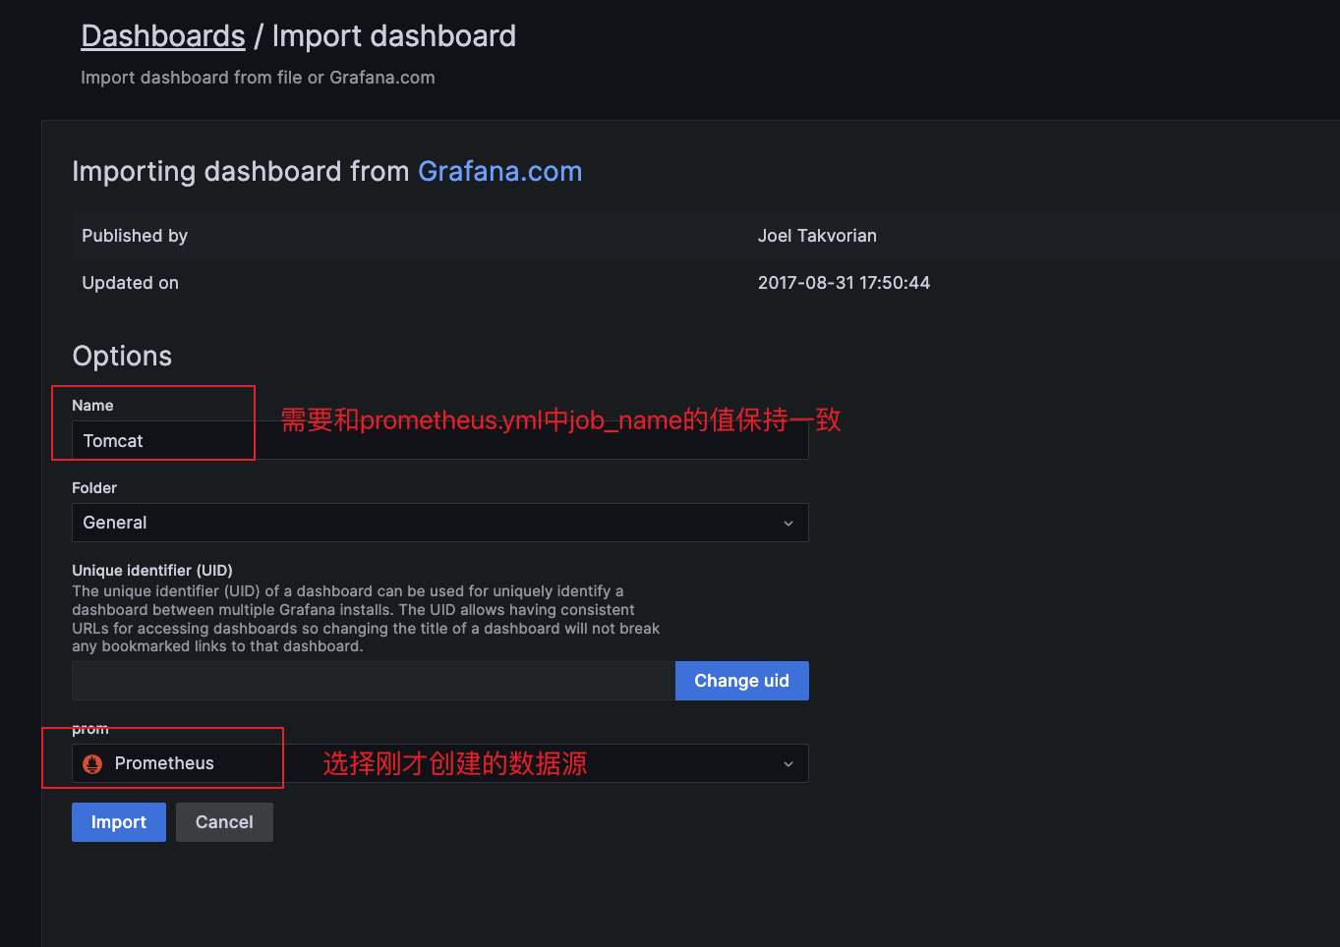Cancel the dashboard import

(x=224, y=822)
